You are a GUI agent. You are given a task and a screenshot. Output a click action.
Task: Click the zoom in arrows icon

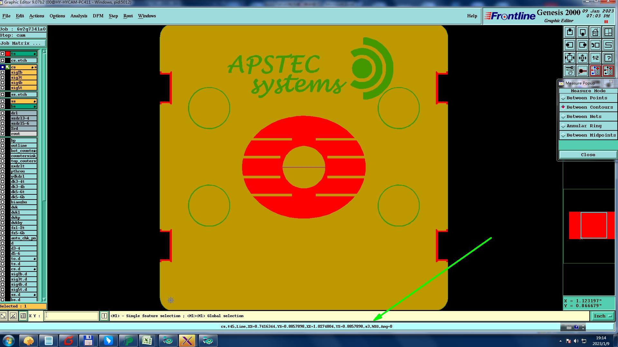[570, 58]
